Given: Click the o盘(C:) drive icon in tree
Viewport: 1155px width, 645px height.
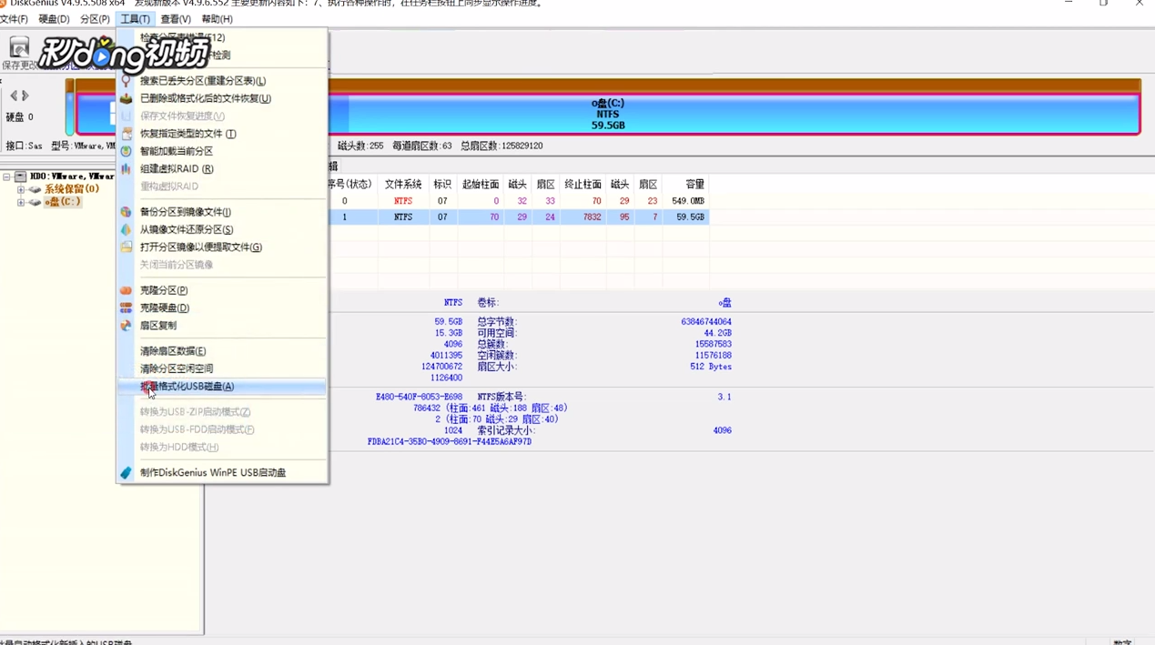Looking at the screenshot, I should click(x=35, y=202).
